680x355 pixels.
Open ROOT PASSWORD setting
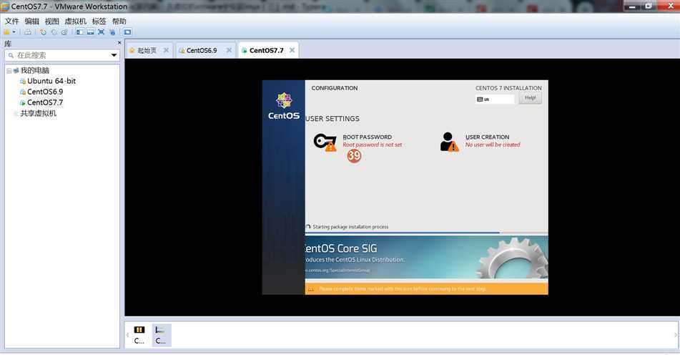367,137
